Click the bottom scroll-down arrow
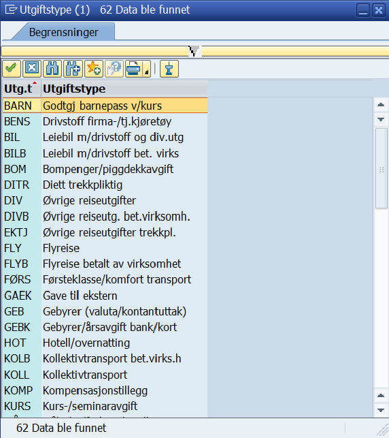Screen dimensions: 389x438 pyautogui.click(x=381, y=410)
